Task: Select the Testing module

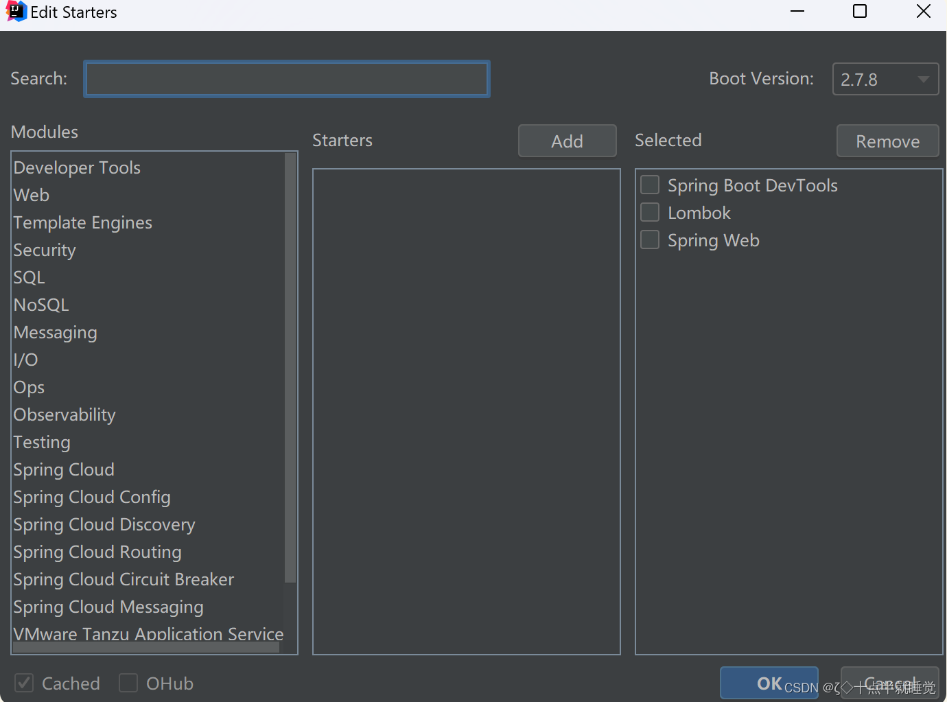Action: tap(148, 442)
